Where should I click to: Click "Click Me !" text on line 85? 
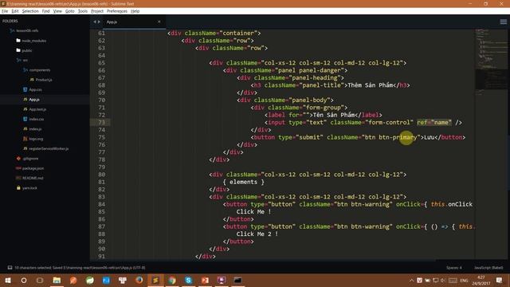(253, 212)
